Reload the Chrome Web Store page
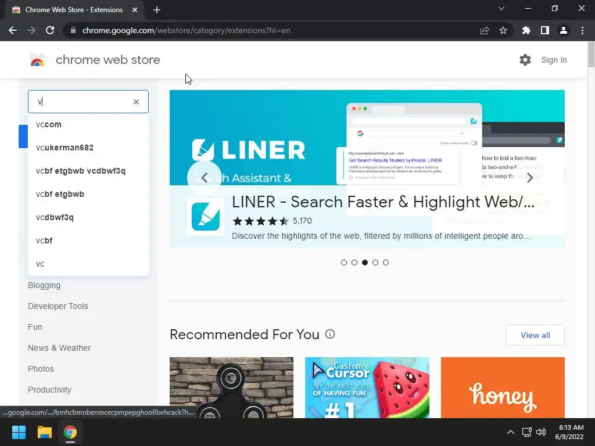Image resolution: width=595 pixels, height=446 pixels. [50, 30]
